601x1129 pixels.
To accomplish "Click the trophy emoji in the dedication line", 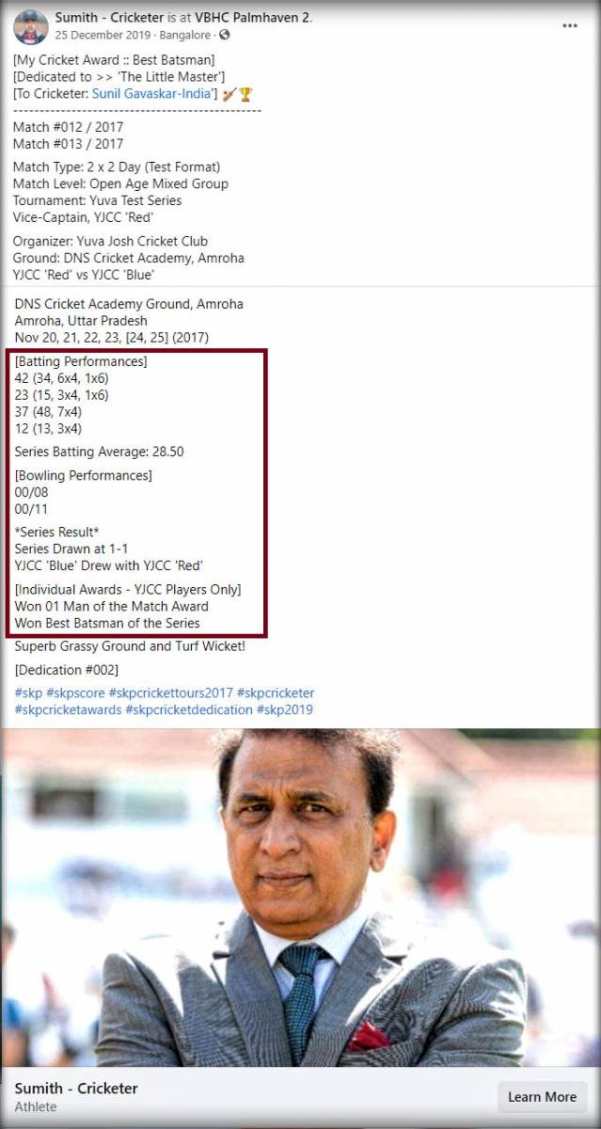I will point(245,94).
